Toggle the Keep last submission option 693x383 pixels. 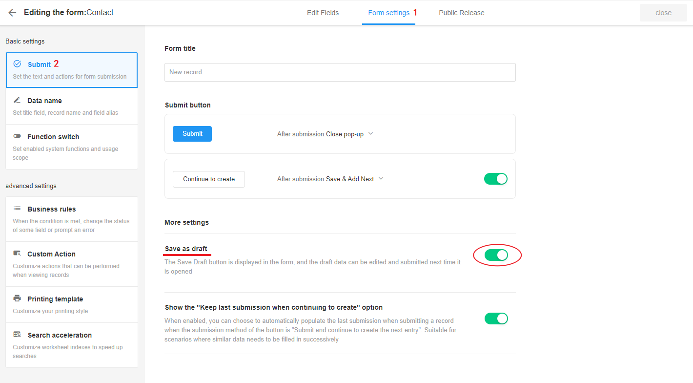tap(496, 319)
